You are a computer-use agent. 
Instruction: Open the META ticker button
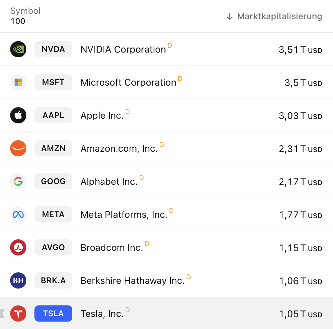click(53, 214)
